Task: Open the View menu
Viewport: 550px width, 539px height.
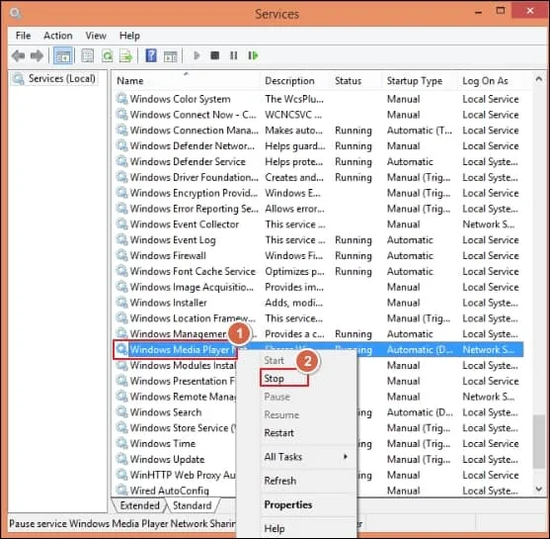Action: click(96, 36)
